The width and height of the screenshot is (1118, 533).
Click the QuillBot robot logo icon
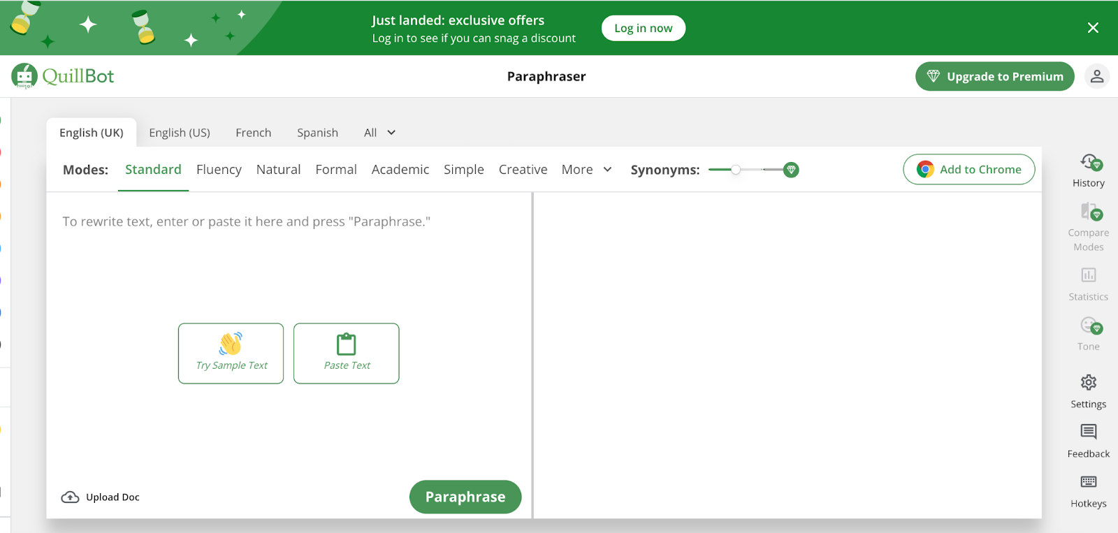click(x=24, y=76)
